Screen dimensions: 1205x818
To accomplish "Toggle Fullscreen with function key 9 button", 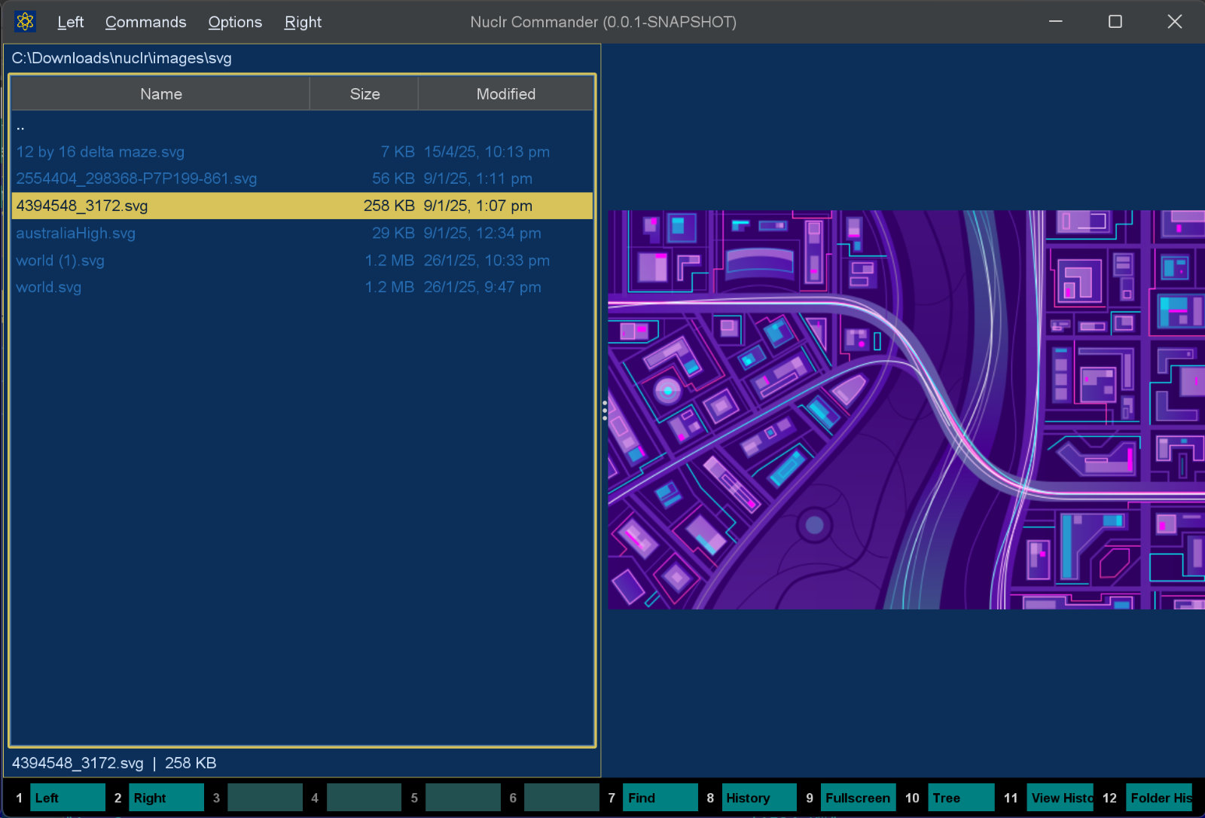I will click(x=859, y=798).
